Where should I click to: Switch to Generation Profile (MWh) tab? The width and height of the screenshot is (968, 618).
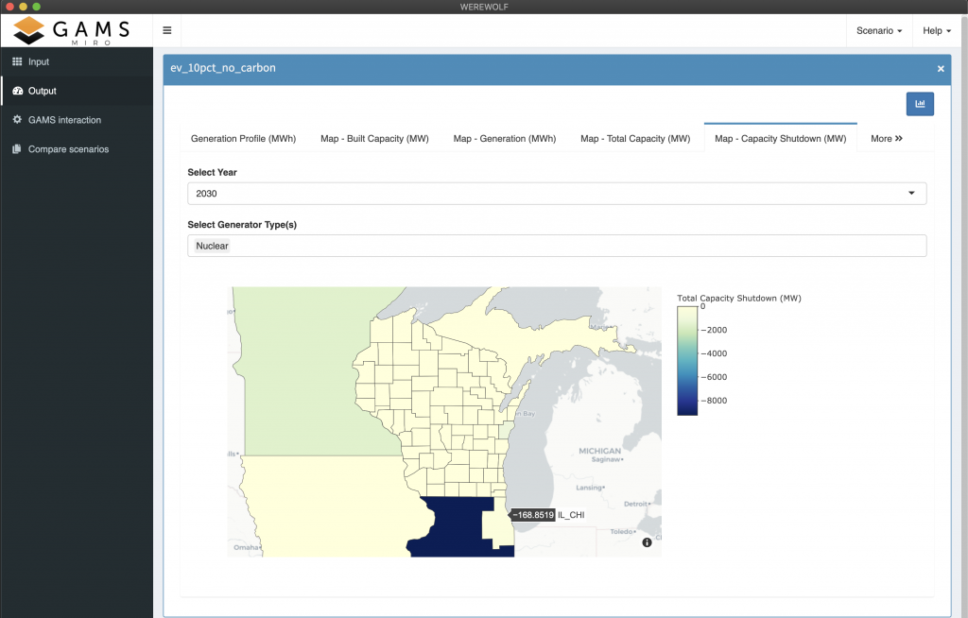click(x=243, y=138)
